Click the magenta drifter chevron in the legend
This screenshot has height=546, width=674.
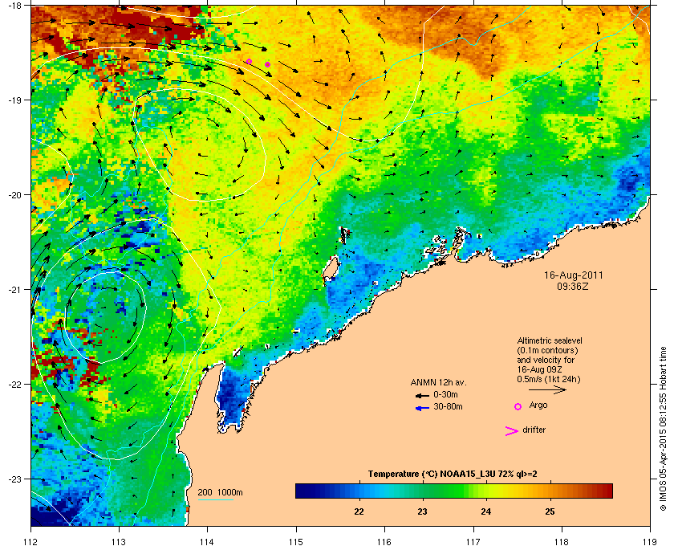click(512, 431)
